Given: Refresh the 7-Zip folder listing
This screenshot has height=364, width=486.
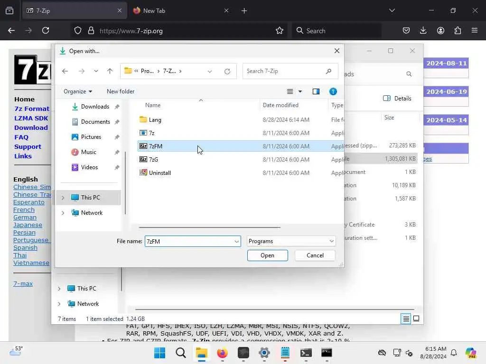Looking at the screenshot, I should 227,71.
